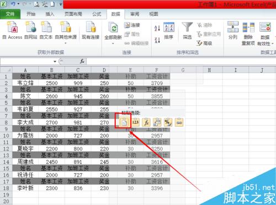Screen dimensions: 276x205
Task: Expand the Refresh All dropdown arrow
Action: [113, 44]
